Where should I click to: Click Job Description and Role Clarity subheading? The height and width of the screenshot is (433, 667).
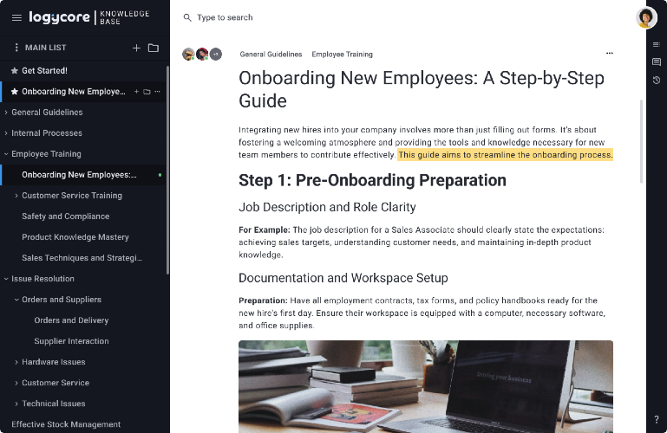coord(327,207)
